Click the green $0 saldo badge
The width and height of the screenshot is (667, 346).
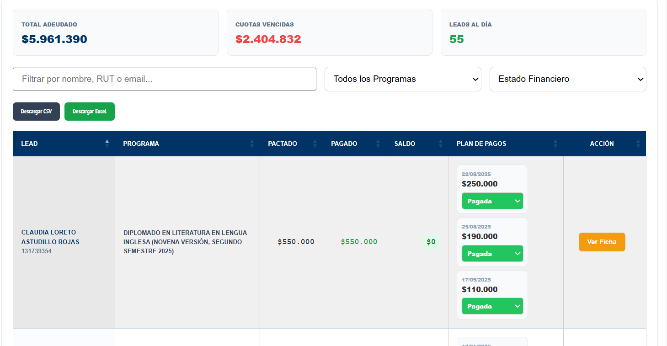tap(431, 242)
